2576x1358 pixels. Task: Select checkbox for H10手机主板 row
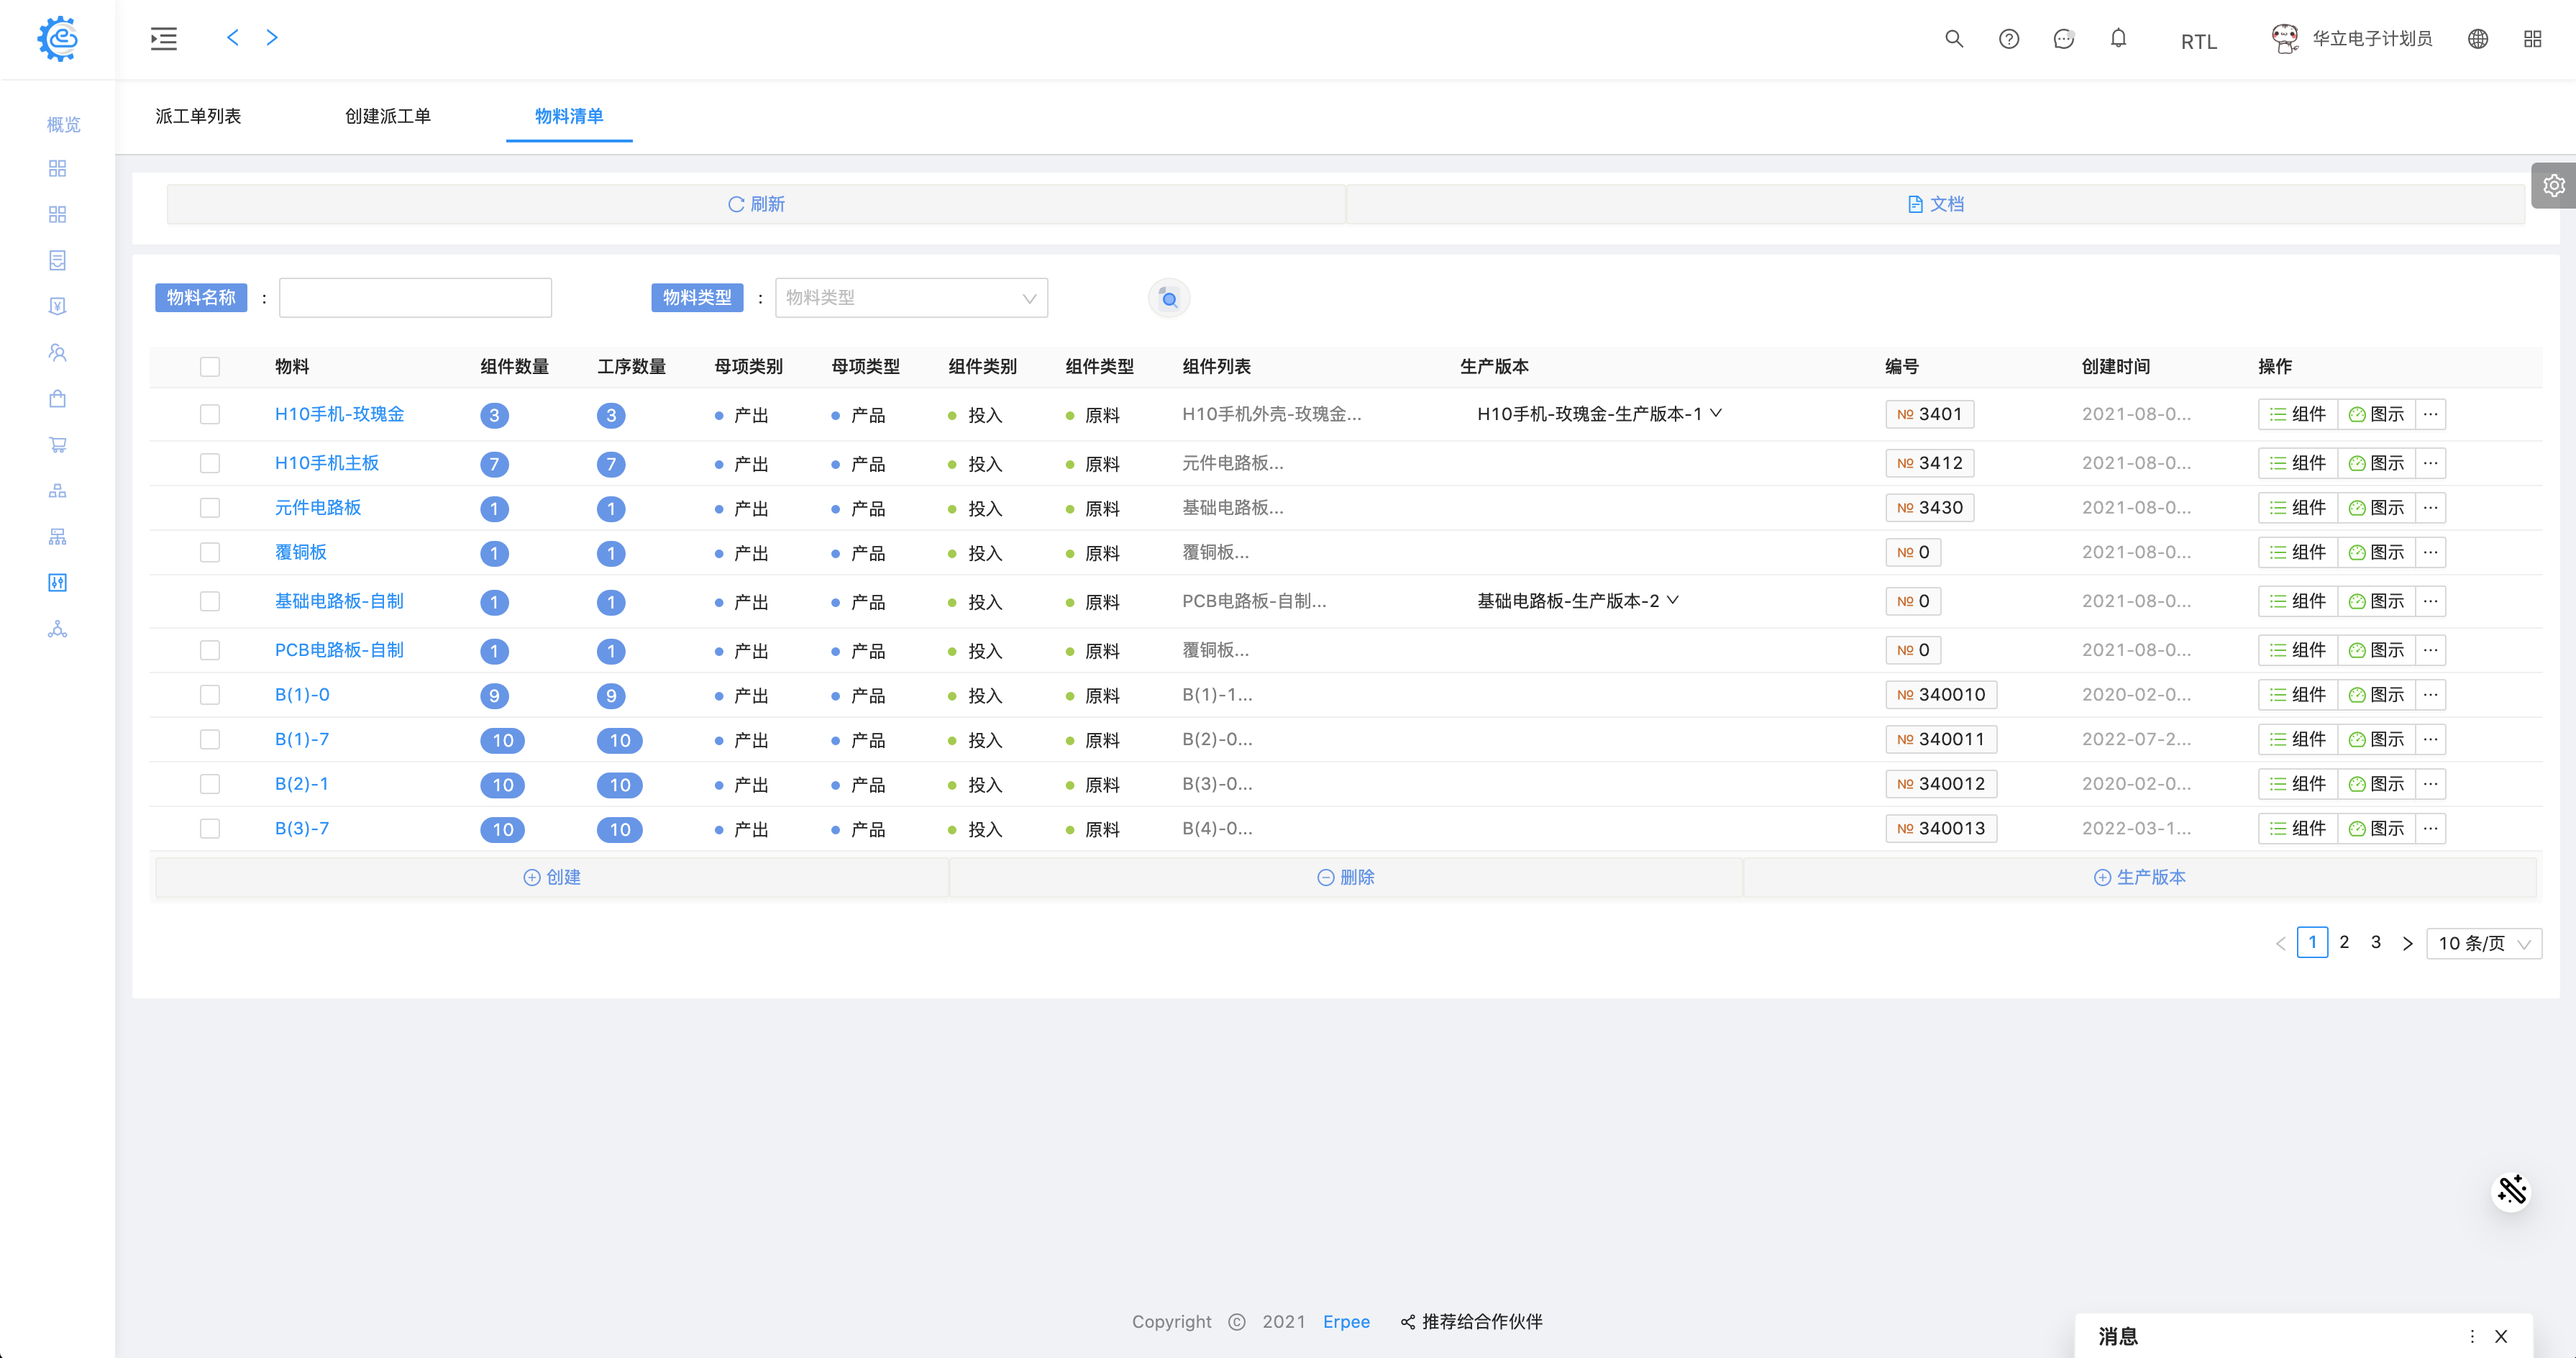[x=210, y=463]
